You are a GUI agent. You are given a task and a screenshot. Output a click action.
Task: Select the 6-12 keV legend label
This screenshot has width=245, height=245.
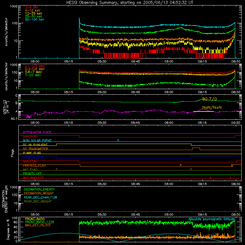[x=33, y=10]
